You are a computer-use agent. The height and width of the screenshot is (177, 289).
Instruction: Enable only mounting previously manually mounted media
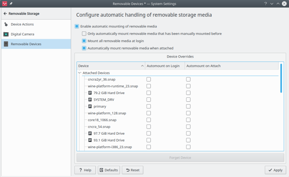(84, 34)
